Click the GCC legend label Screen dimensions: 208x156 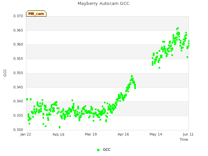[x=107, y=149]
